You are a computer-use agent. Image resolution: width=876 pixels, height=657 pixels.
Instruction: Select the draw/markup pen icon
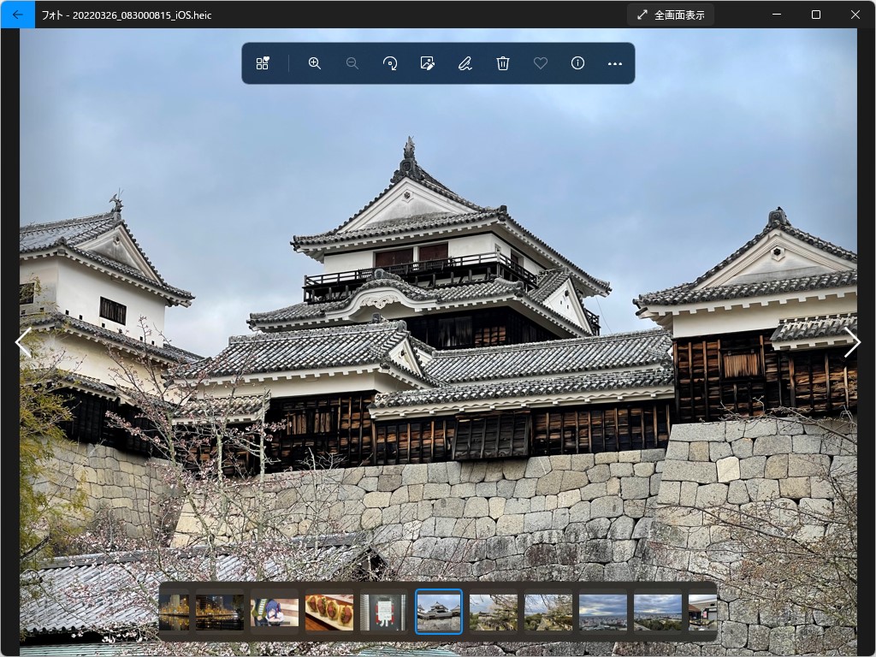pyautogui.click(x=465, y=62)
